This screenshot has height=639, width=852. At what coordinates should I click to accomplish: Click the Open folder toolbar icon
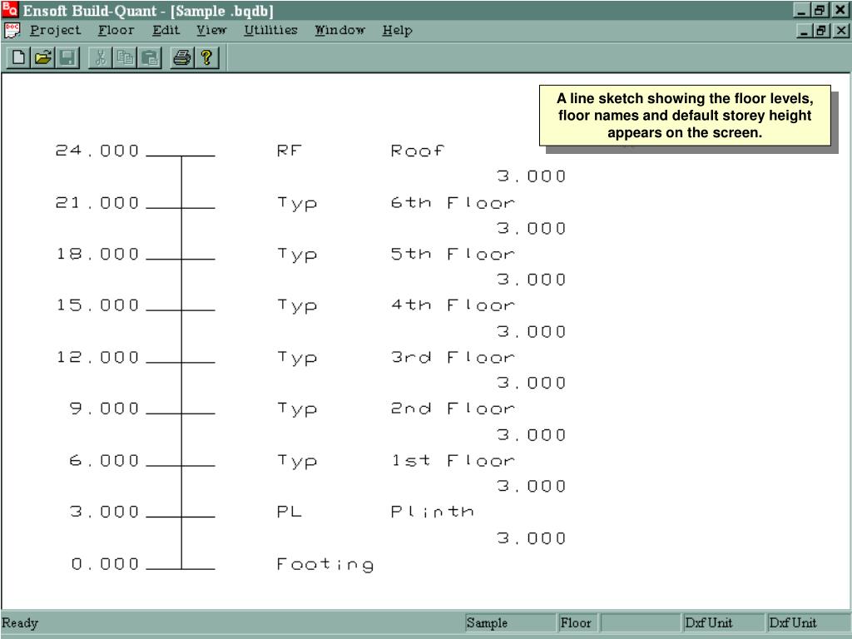pyautogui.click(x=43, y=57)
